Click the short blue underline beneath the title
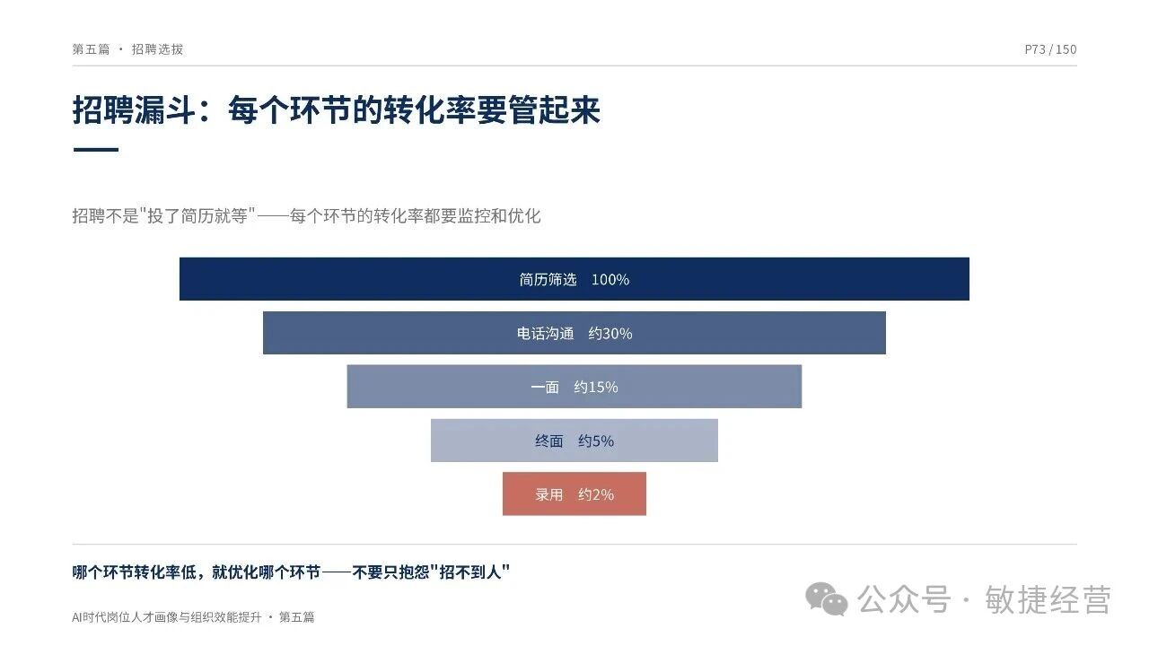 coord(95,150)
